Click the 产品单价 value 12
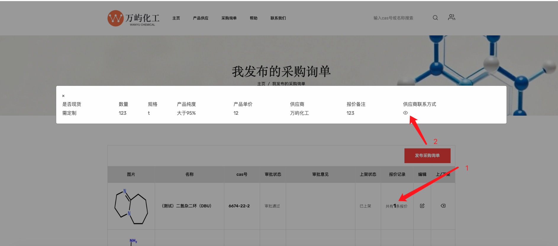Viewport: 558px width, 246px height. pyautogui.click(x=236, y=113)
